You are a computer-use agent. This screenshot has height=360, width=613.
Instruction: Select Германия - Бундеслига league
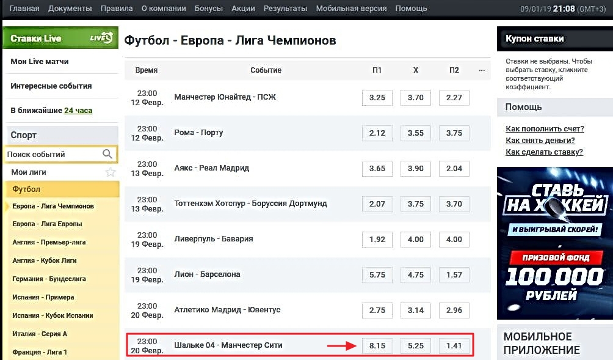coord(49,279)
